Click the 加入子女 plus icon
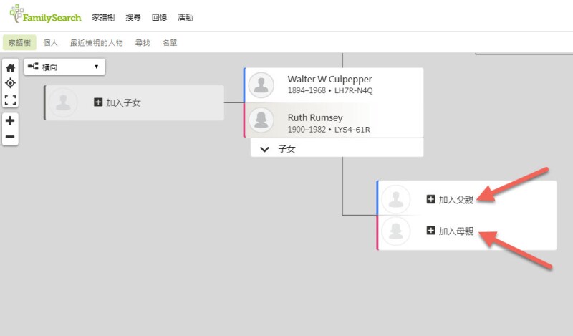 click(98, 102)
